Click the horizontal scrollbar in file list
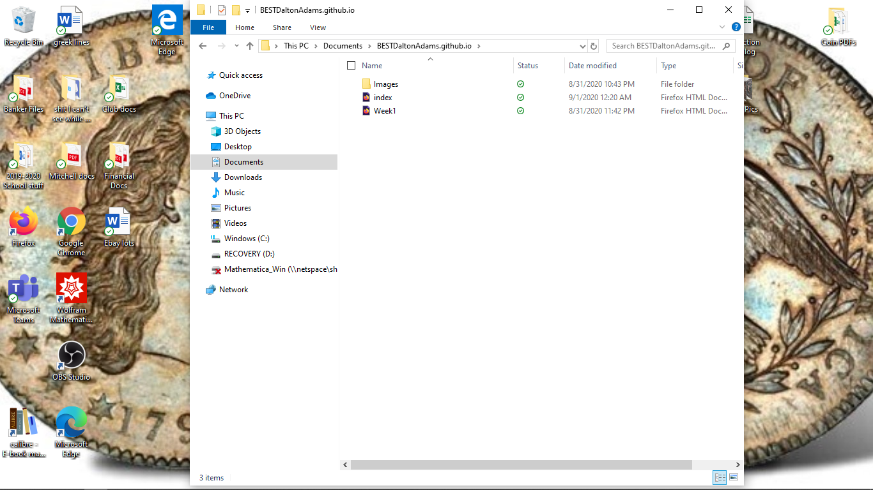Viewport: 873px width, 490px height. coord(521,465)
